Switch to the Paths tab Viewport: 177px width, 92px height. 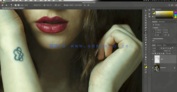pos(164,45)
